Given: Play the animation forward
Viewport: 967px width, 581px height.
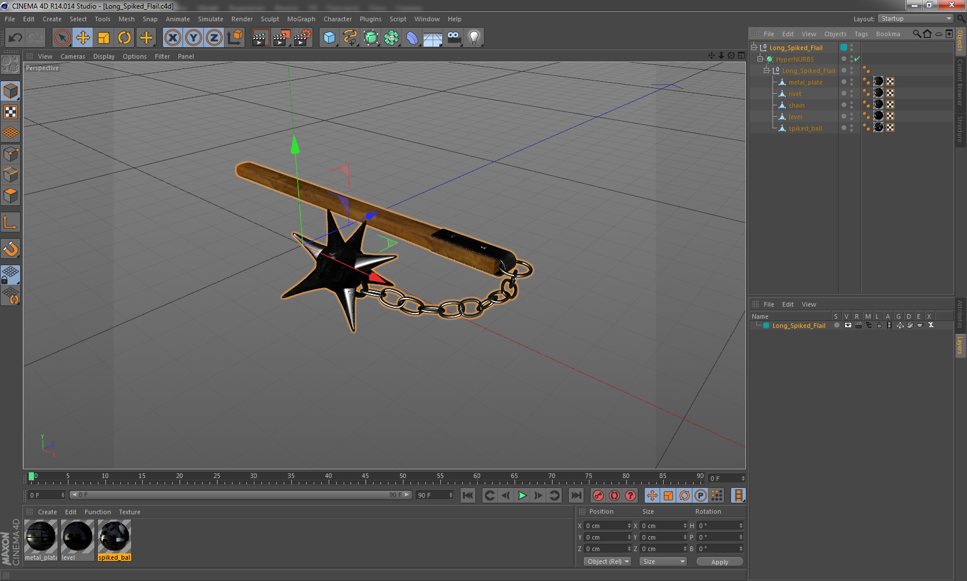Looking at the screenshot, I should click(x=522, y=495).
